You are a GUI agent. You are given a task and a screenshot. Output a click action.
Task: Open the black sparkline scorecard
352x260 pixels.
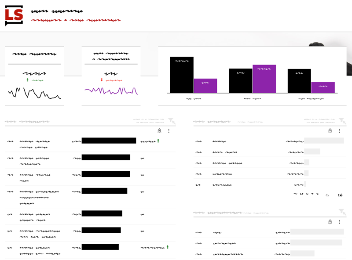click(x=35, y=76)
